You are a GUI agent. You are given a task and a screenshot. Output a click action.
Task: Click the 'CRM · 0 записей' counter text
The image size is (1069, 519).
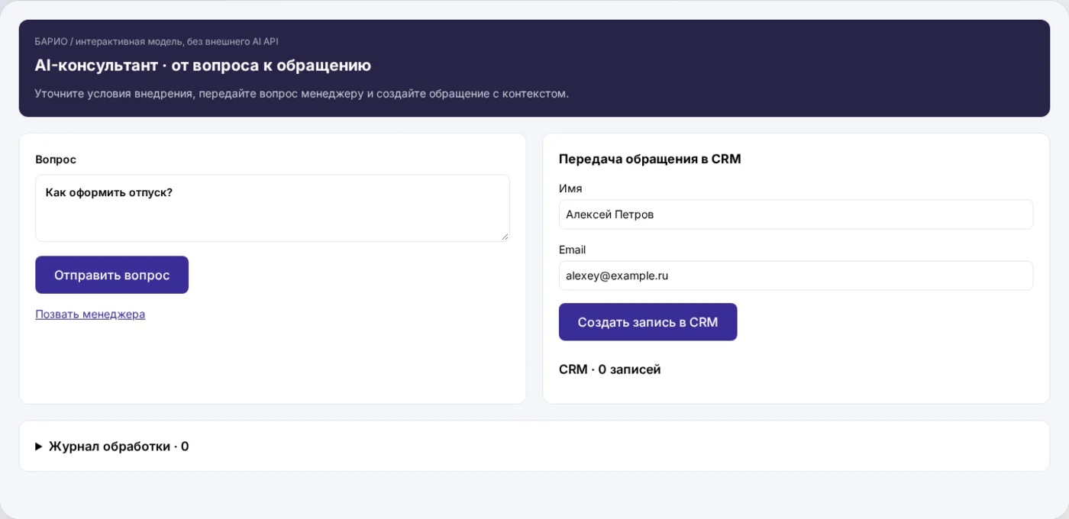click(609, 369)
